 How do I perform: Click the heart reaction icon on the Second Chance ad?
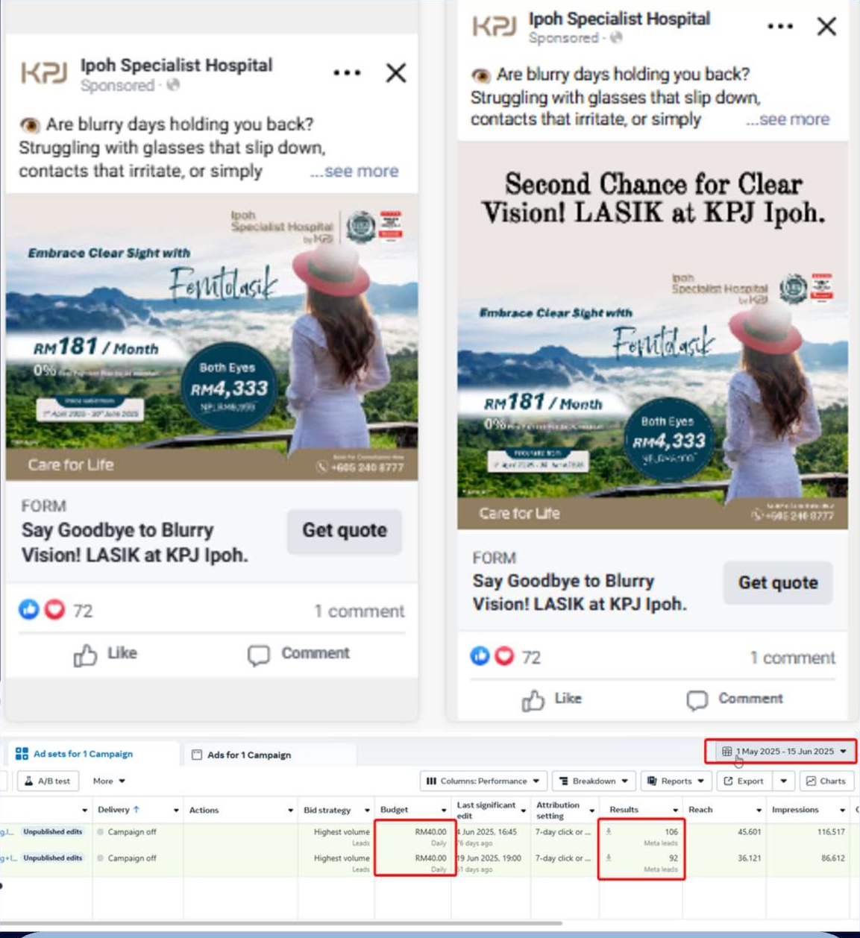pyautogui.click(x=505, y=656)
